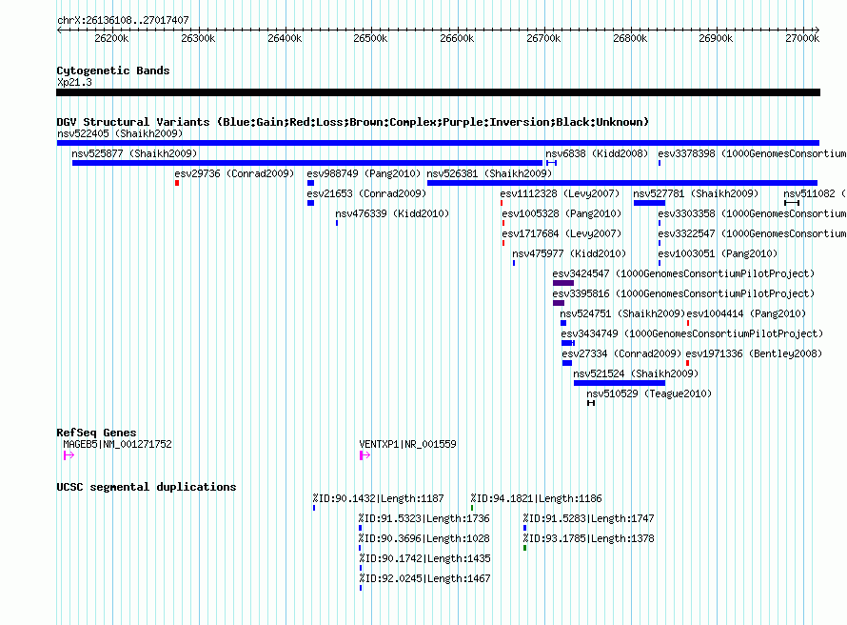Click the esv1112328 (Levy2007) red marker
This screenshot has width=847, height=625.
pyautogui.click(x=502, y=203)
